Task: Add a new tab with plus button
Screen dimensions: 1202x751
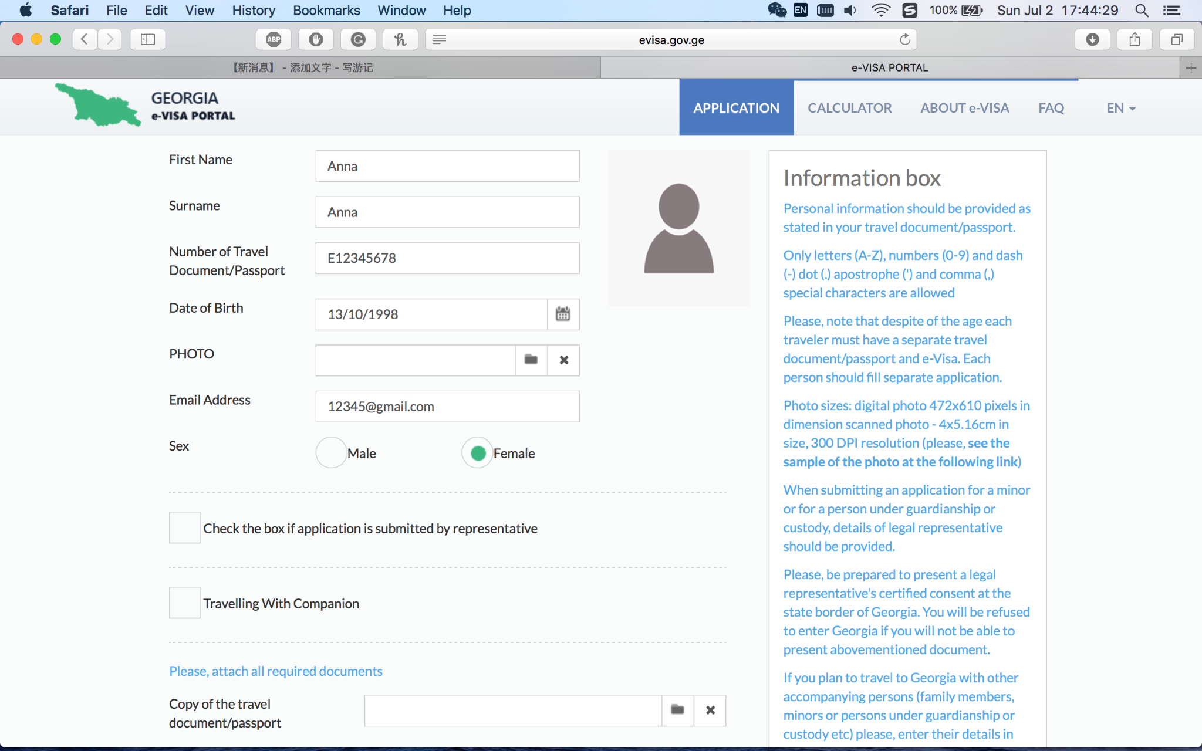Action: [1191, 68]
